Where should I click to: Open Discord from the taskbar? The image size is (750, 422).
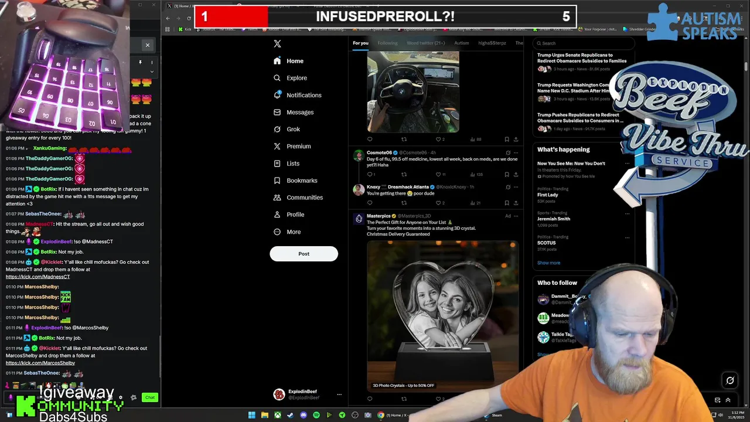pyautogui.click(x=304, y=415)
